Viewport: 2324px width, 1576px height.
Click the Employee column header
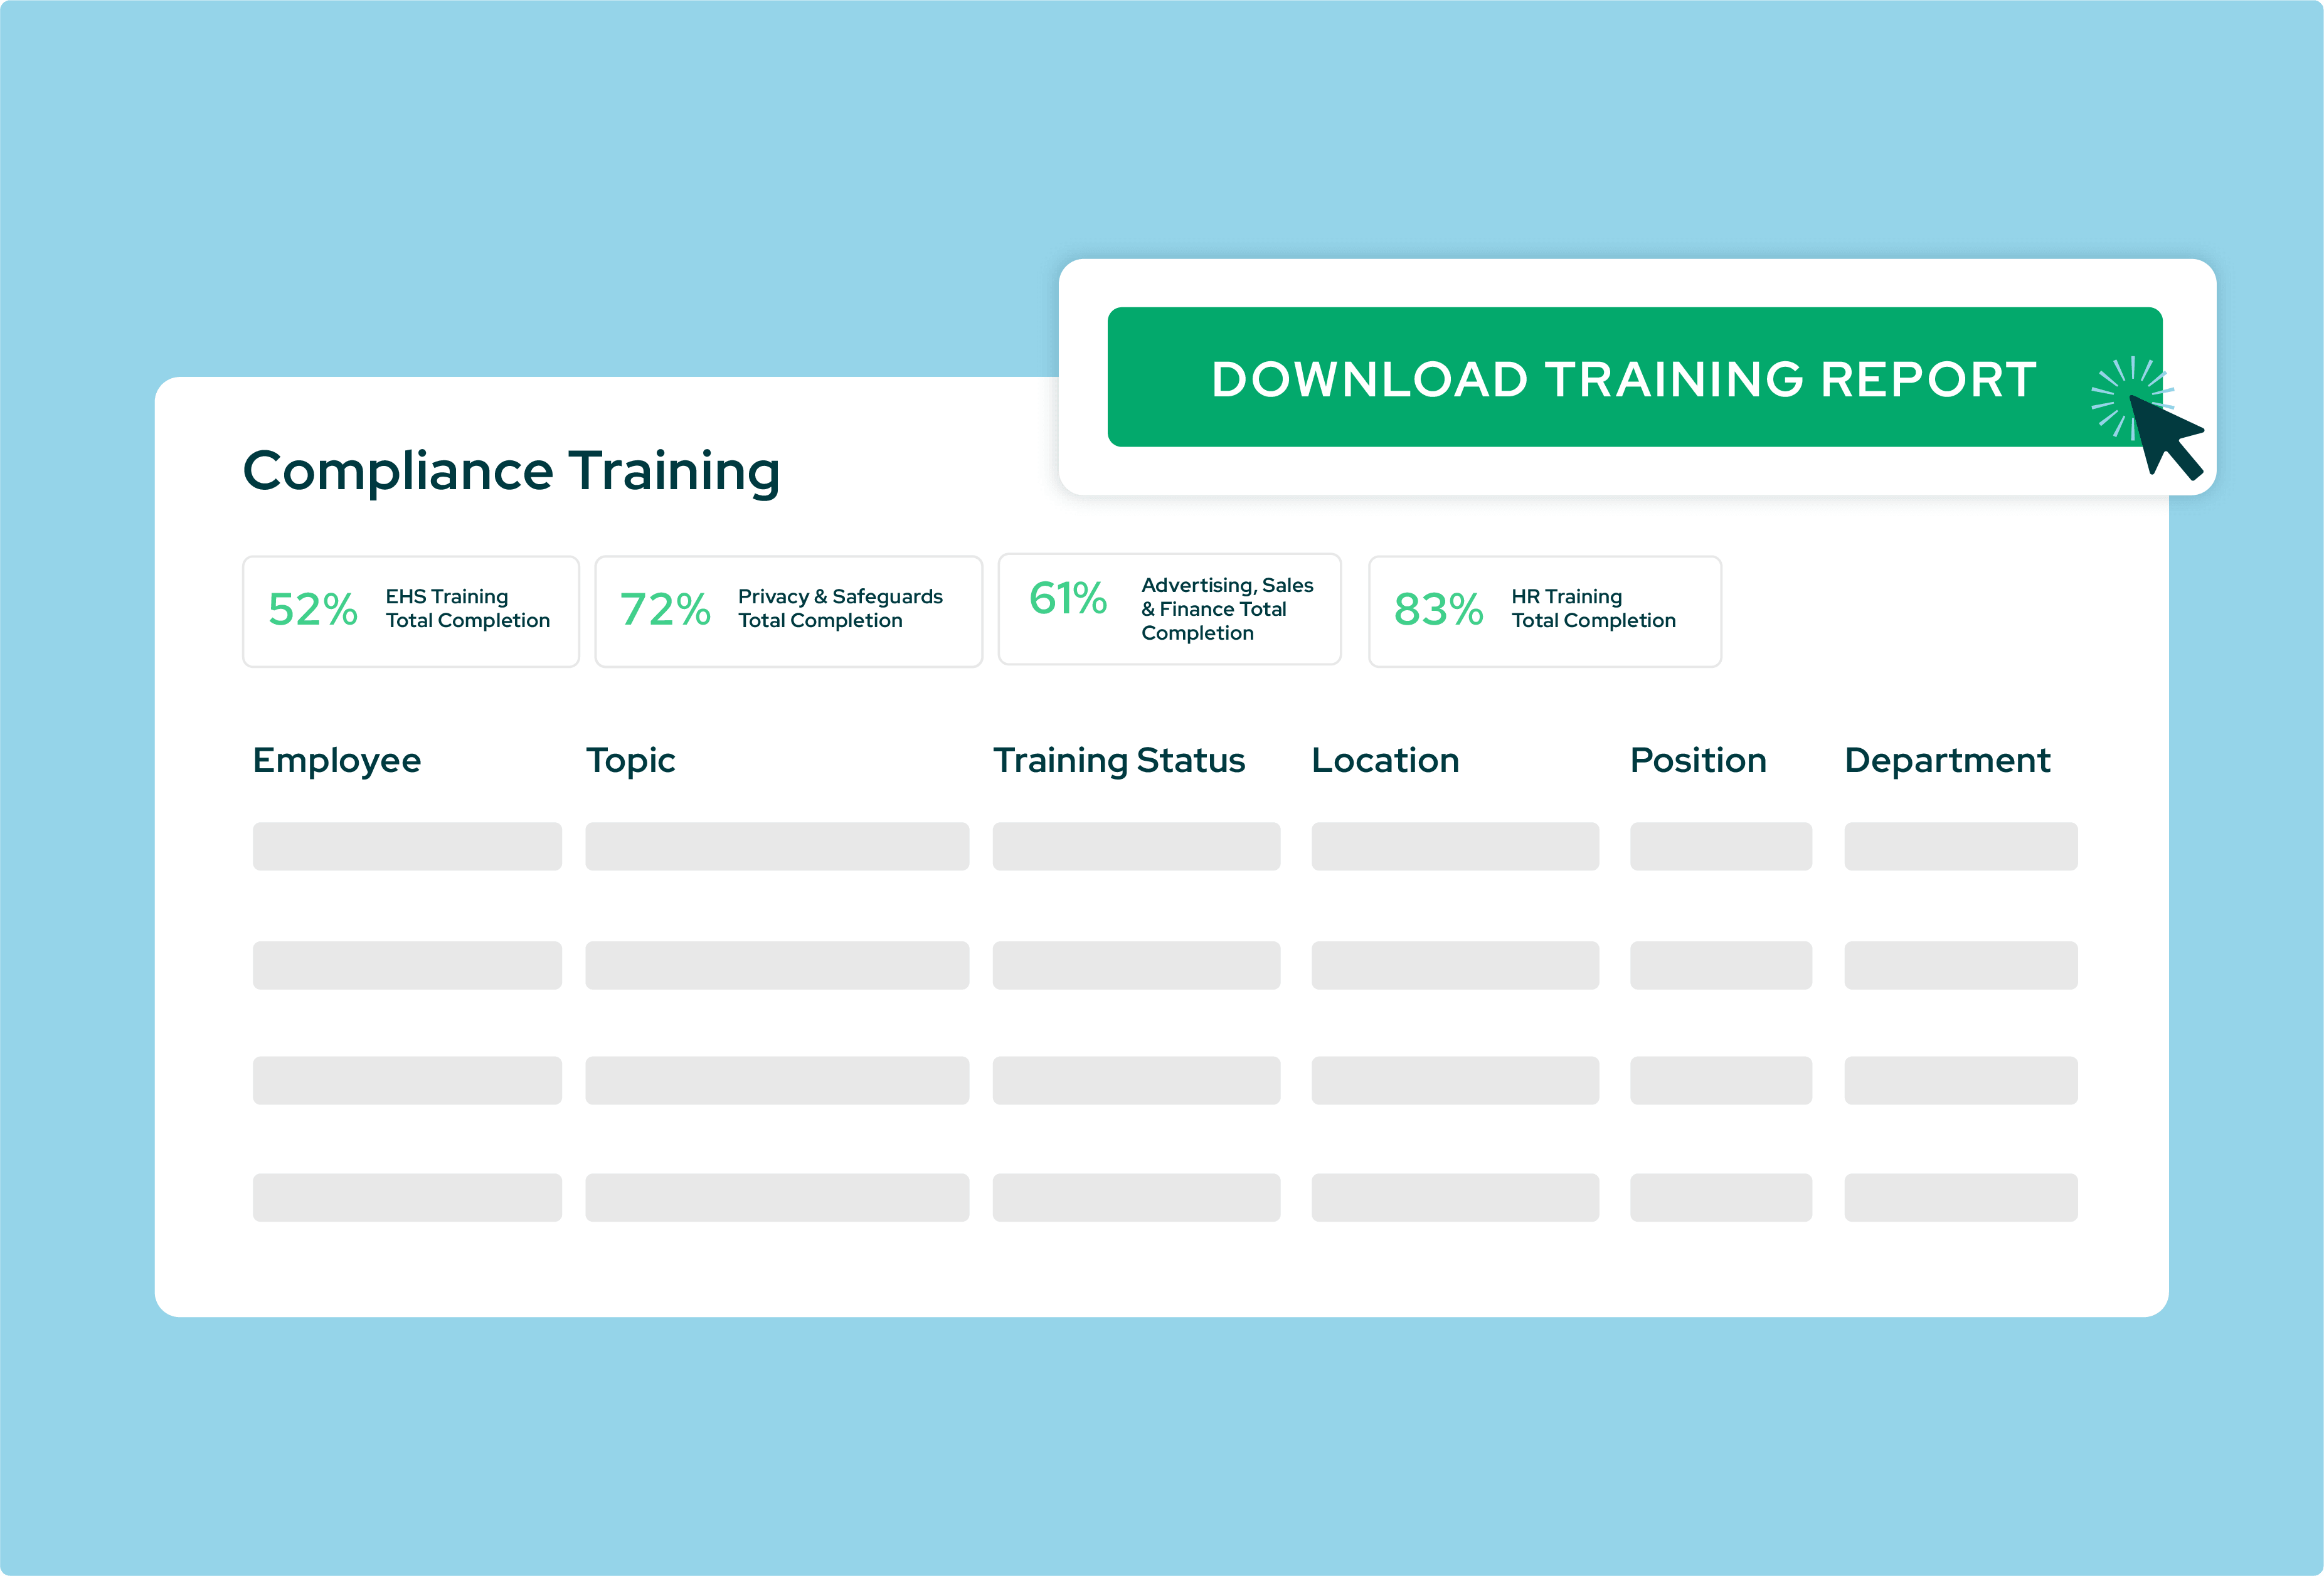pos(337,761)
